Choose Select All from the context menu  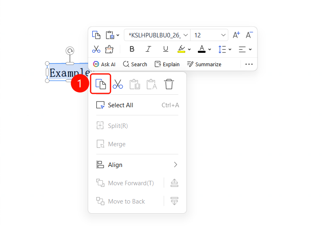click(x=137, y=105)
